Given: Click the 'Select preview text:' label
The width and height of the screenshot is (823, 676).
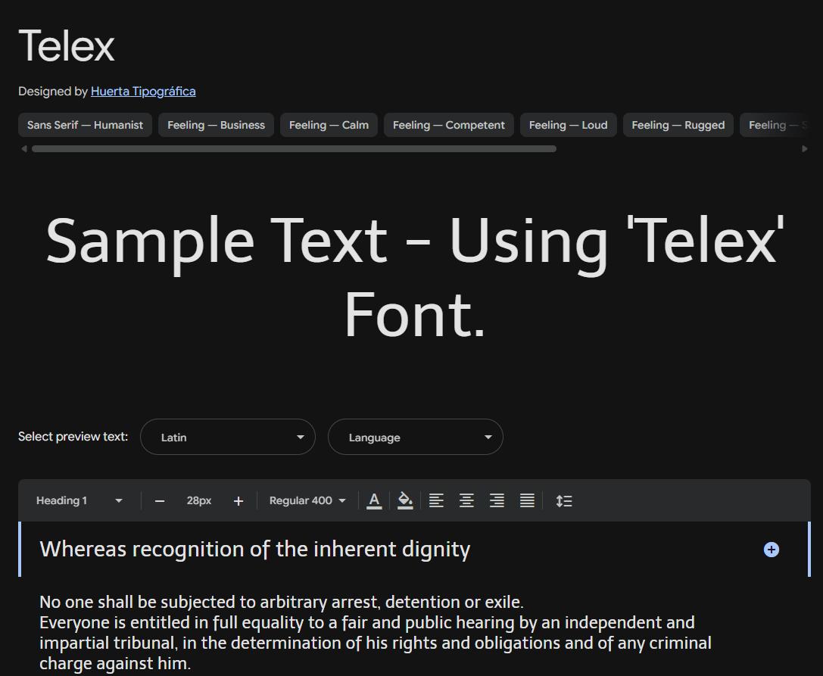Looking at the screenshot, I should (73, 437).
